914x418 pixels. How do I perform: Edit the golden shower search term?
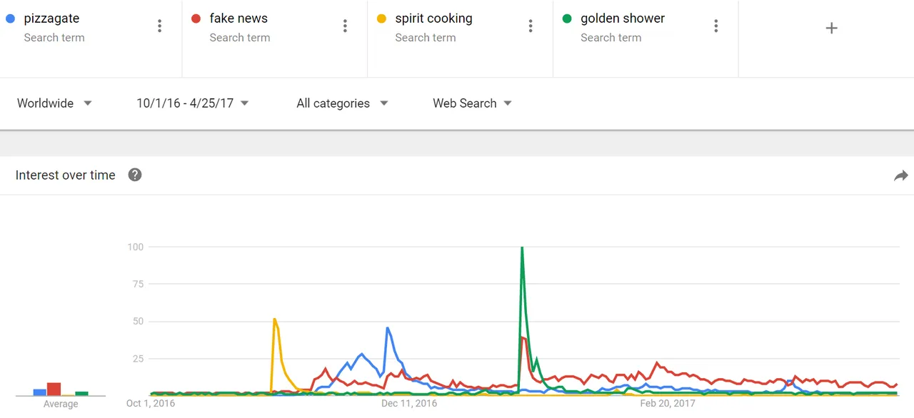tap(623, 19)
